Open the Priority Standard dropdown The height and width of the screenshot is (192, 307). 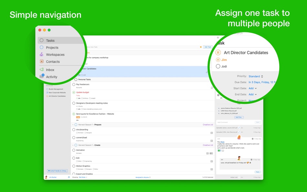[256, 76]
